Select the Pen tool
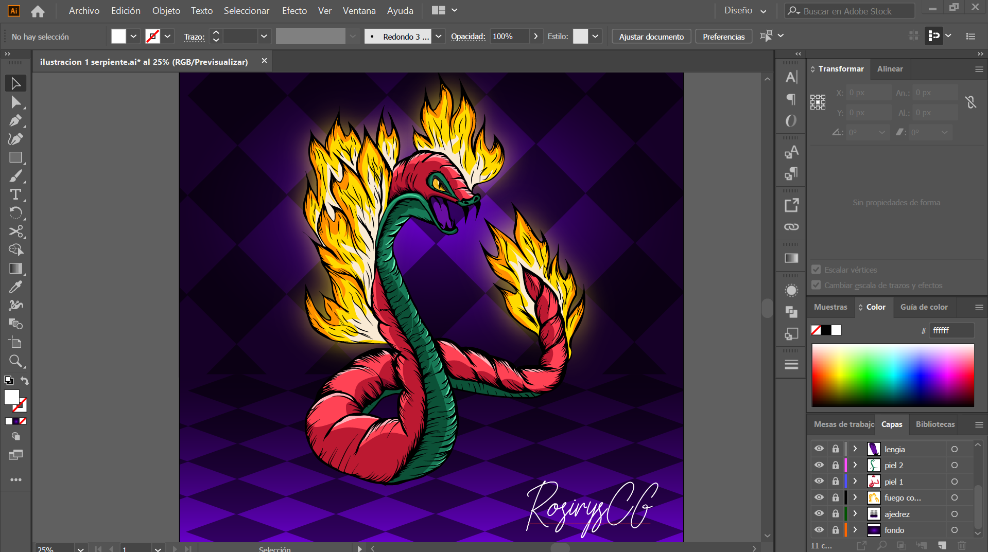 coord(15,120)
